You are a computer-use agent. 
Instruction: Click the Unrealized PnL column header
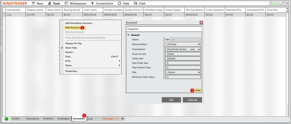point(255,10)
